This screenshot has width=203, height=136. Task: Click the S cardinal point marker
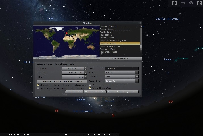pos(113,115)
